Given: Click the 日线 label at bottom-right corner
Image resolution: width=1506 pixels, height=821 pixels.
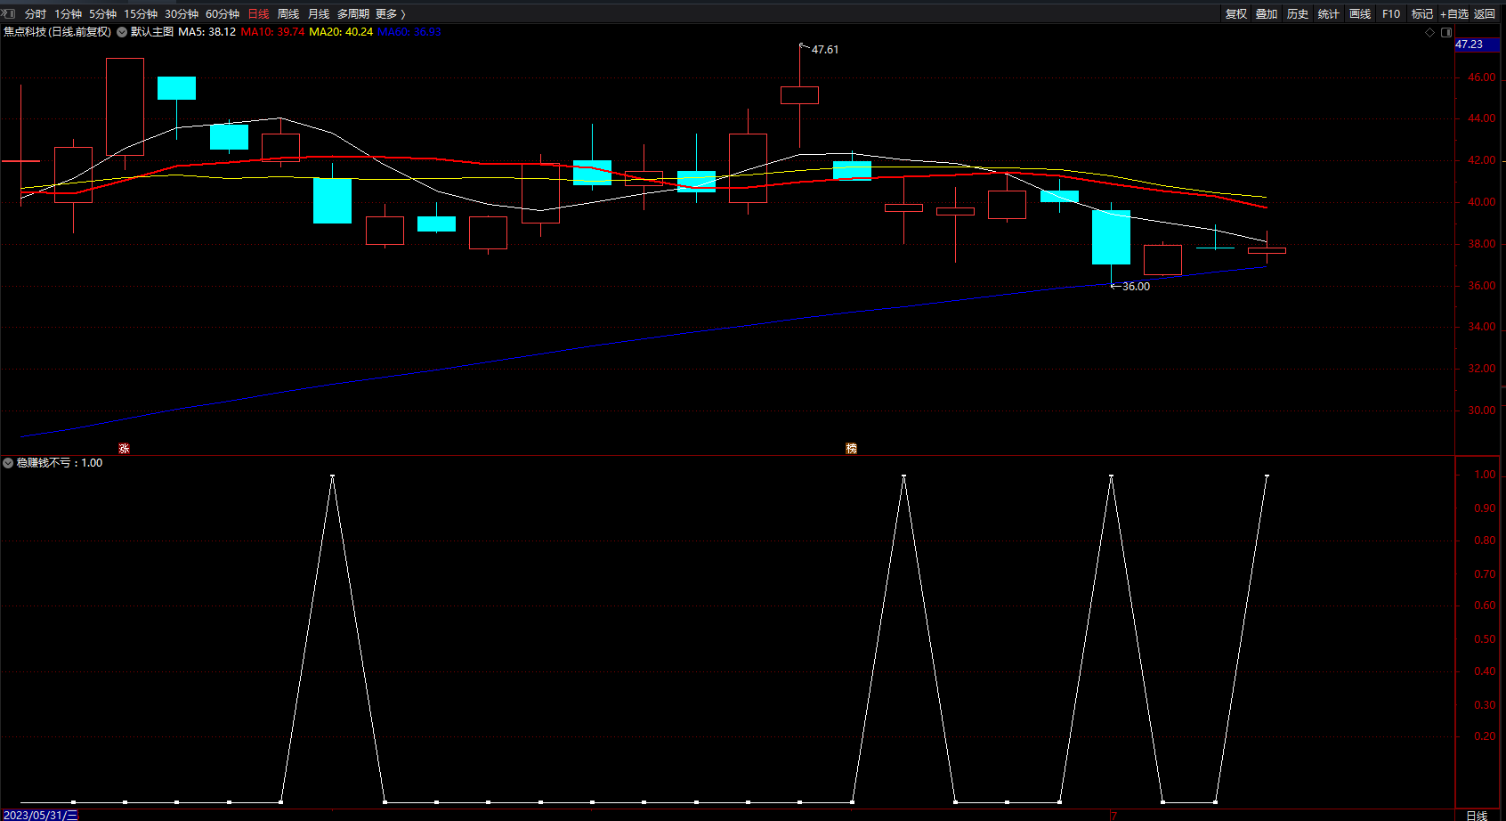Looking at the screenshot, I should (x=1477, y=816).
